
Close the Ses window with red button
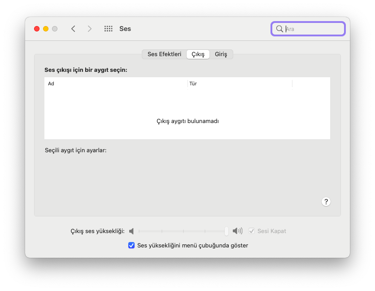tap(37, 29)
